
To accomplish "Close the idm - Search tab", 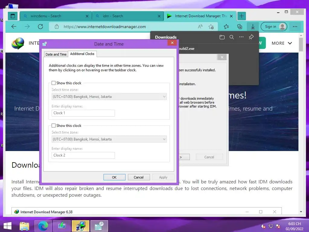I will click(x=159, y=16).
